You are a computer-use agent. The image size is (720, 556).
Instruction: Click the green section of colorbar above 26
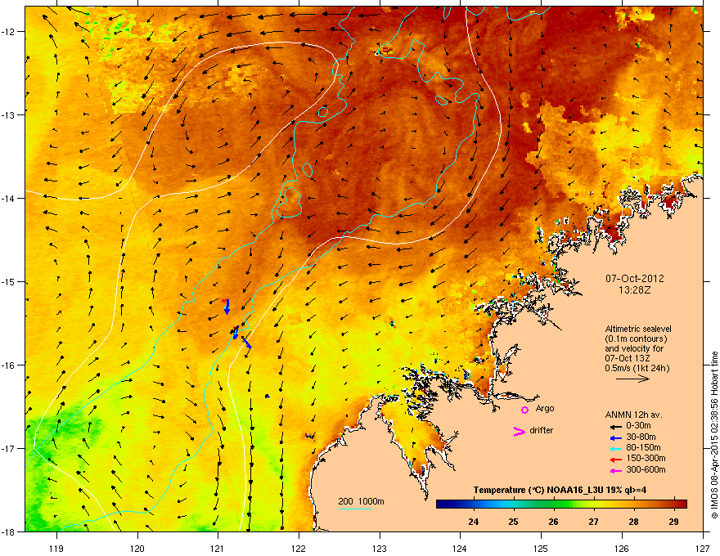click(x=558, y=504)
